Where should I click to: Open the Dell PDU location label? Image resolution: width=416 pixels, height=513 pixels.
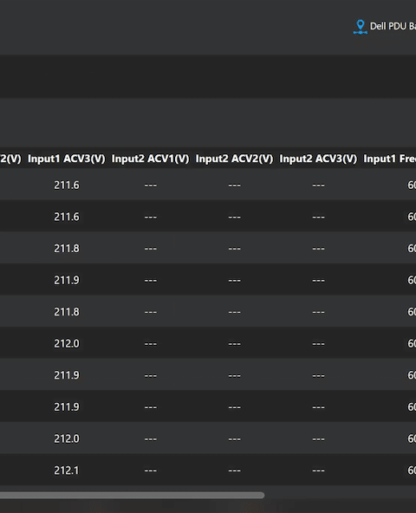pos(393,26)
